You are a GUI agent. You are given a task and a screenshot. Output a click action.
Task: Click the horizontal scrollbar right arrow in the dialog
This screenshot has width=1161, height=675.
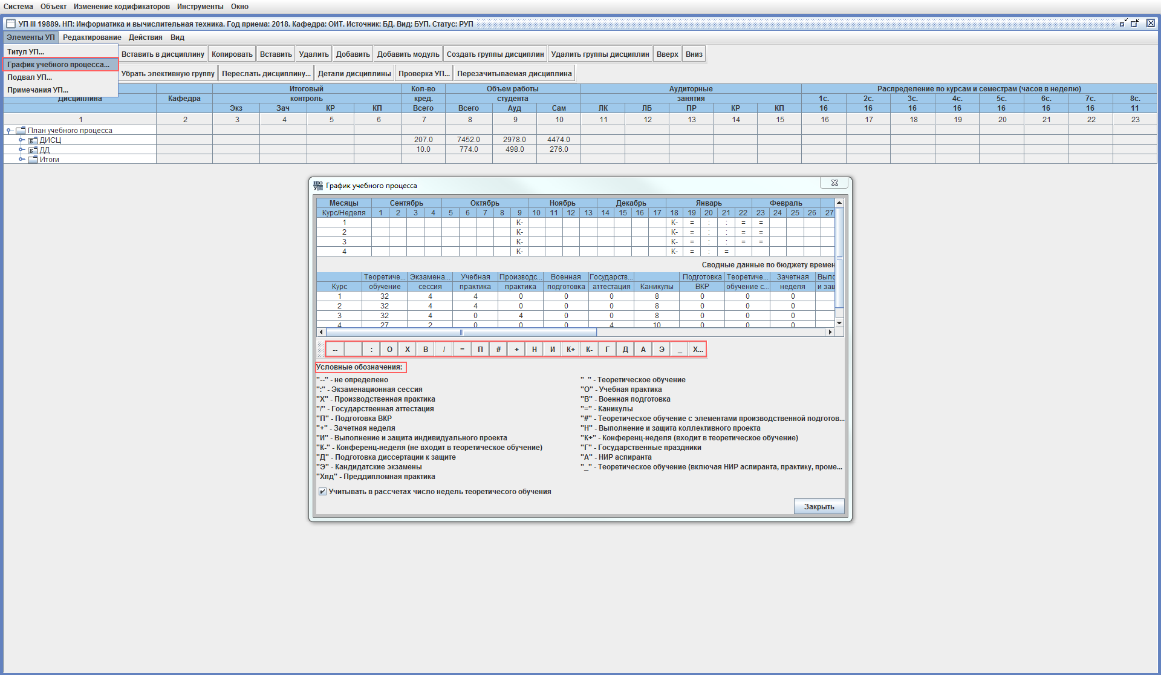[830, 332]
